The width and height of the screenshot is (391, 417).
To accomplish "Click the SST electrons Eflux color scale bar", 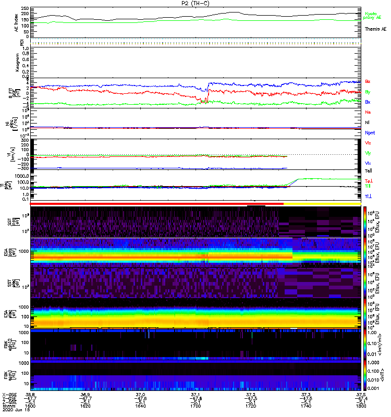I will pyautogui.click(x=365, y=283).
